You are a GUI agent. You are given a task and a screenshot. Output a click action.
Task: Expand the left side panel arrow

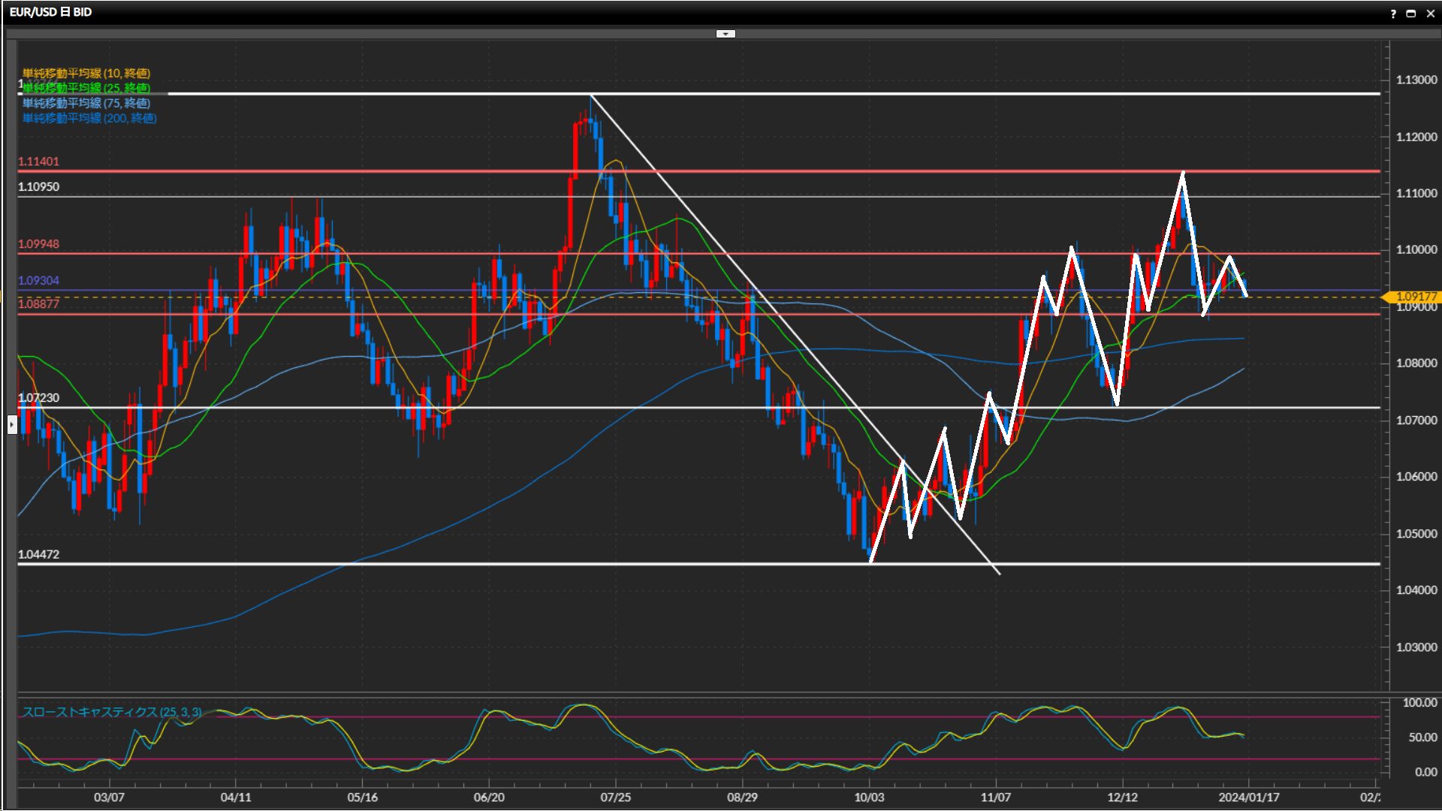pyautogui.click(x=12, y=425)
